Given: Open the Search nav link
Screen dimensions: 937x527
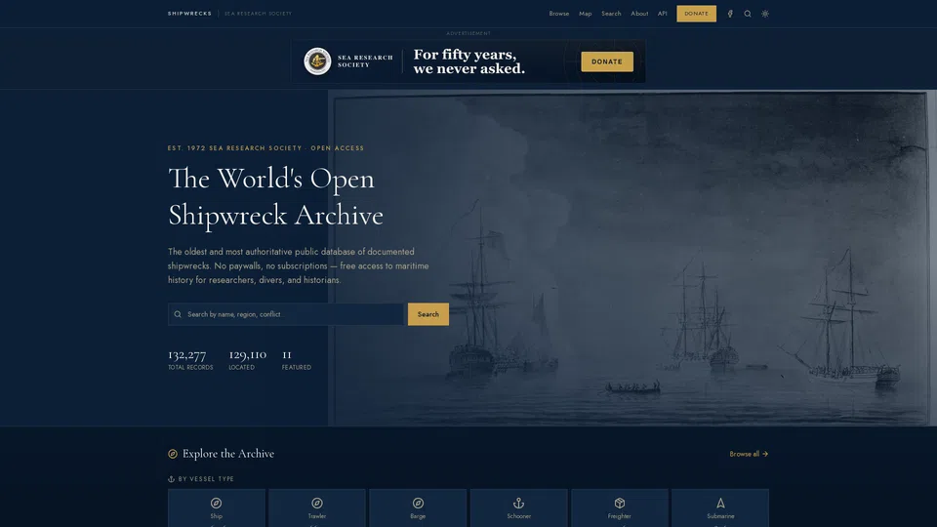Looking at the screenshot, I should [x=611, y=14].
